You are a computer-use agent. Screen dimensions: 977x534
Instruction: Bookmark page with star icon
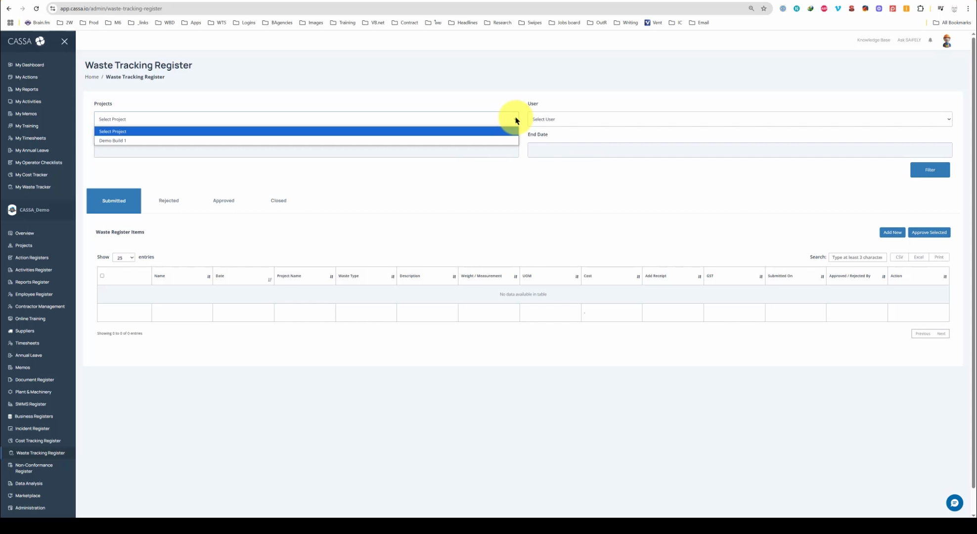[x=763, y=8]
